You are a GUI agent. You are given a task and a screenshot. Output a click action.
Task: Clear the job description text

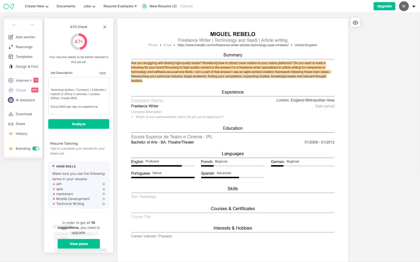(102, 73)
